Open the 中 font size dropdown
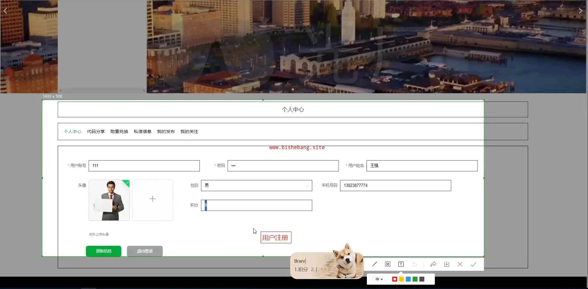Viewport: 588px width, 289px height. [379, 279]
